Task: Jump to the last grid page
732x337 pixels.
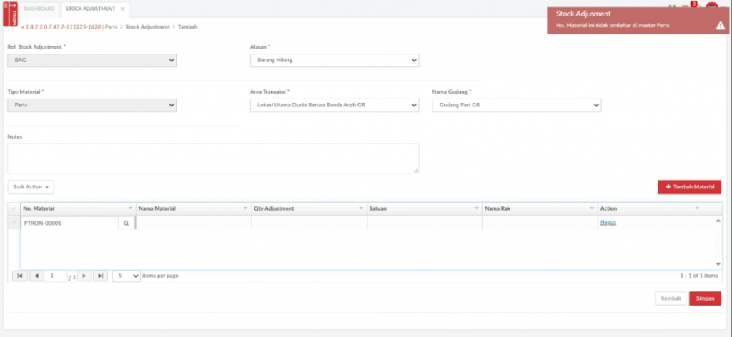Action: [x=100, y=276]
